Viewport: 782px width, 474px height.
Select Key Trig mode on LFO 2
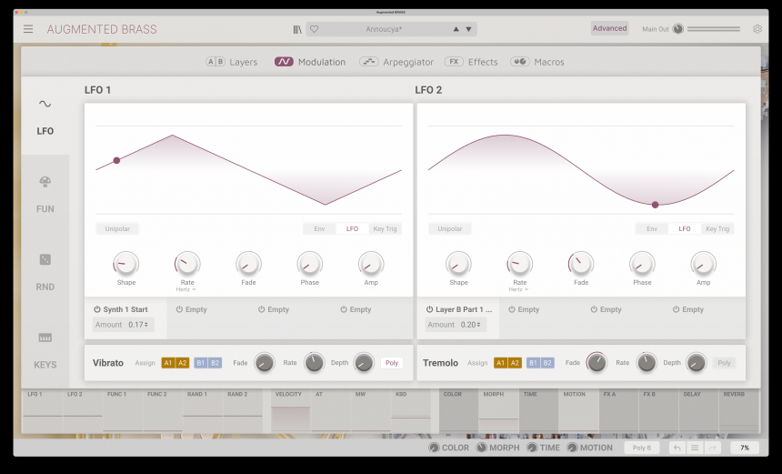[x=717, y=229]
